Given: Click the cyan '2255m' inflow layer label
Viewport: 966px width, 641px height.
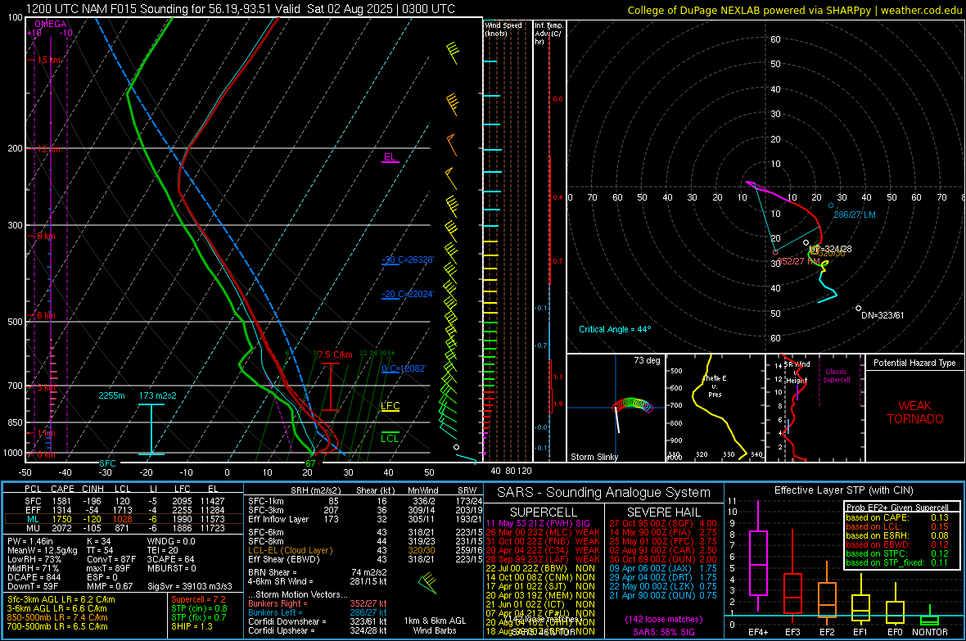Looking at the screenshot, I should (x=111, y=395).
